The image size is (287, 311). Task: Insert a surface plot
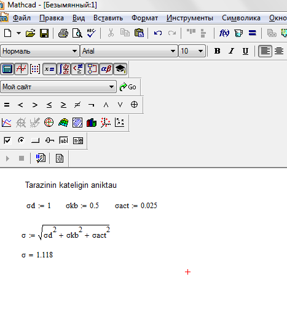point(63,123)
